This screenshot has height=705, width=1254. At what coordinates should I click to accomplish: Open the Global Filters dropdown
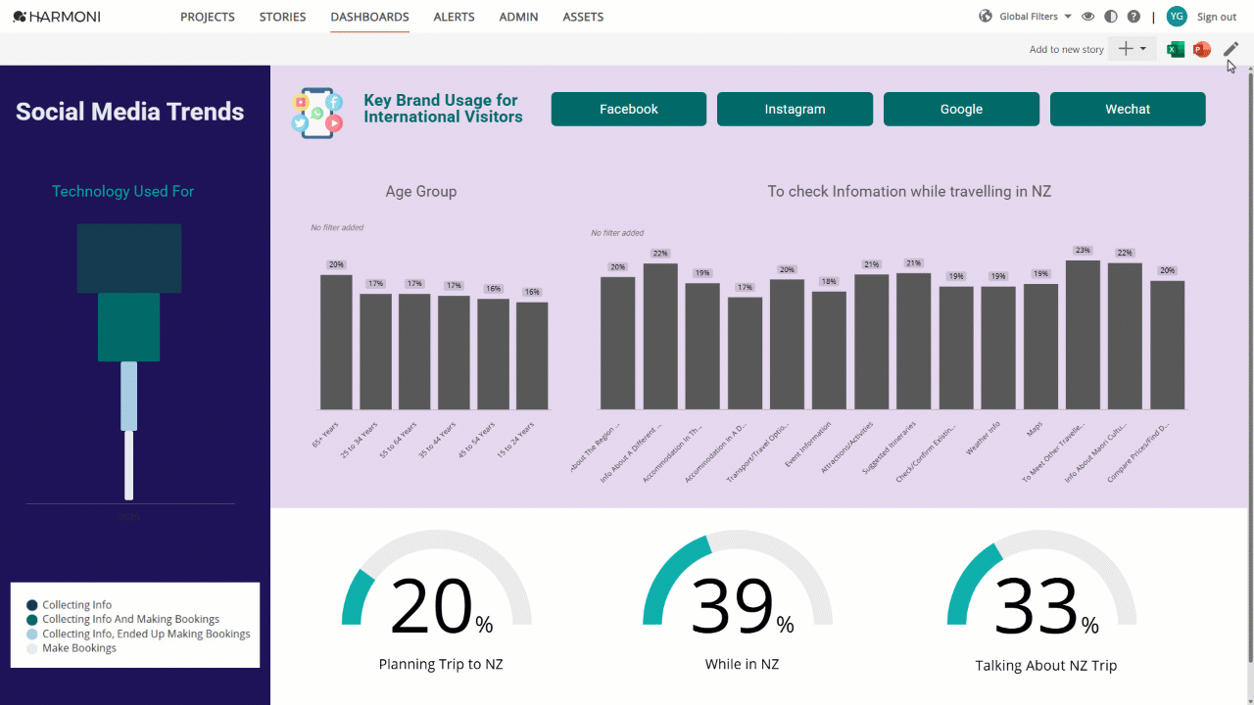(x=1028, y=17)
